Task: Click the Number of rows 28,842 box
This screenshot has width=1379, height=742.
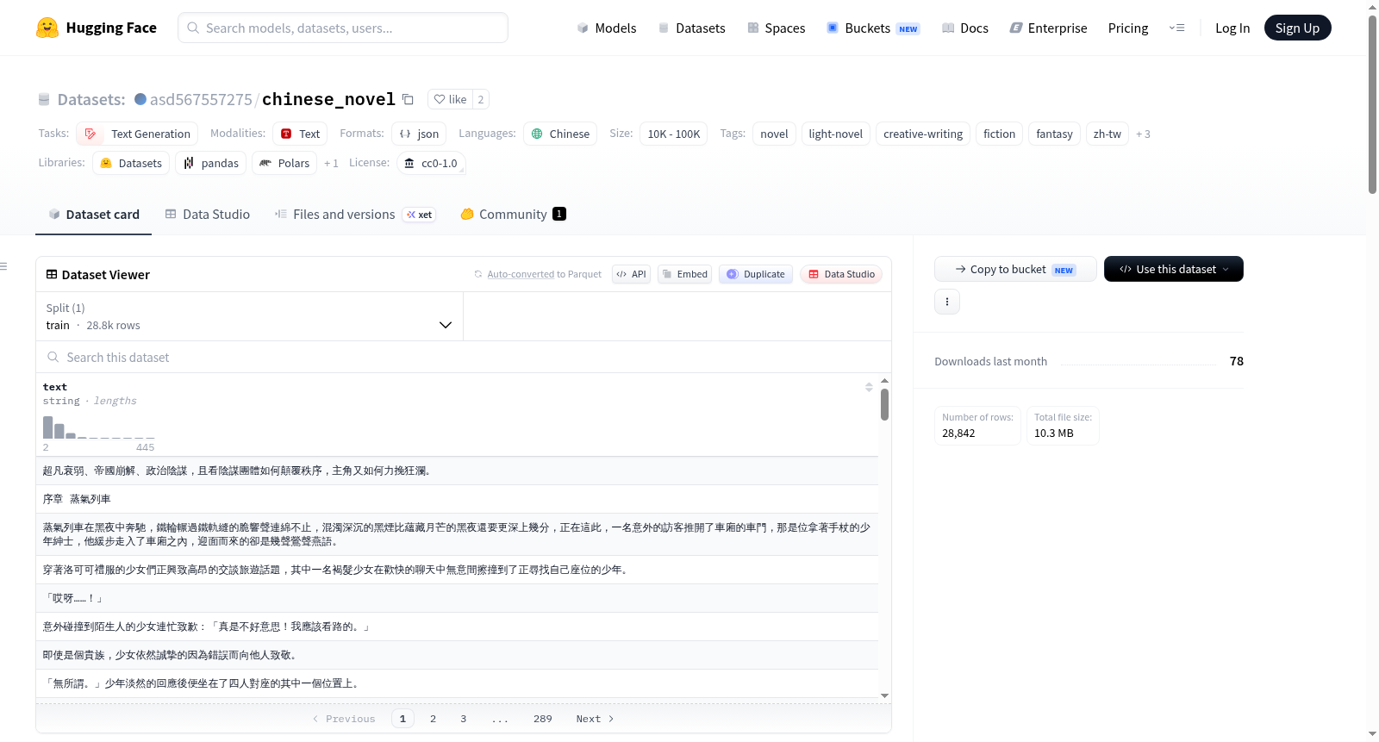Action: pyautogui.click(x=977, y=426)
